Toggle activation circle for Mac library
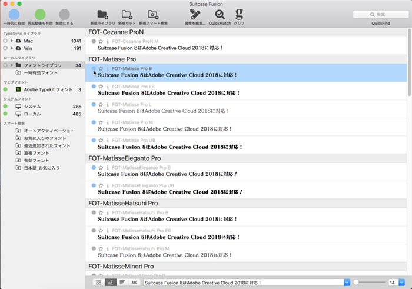 click(x=5, y=41)
